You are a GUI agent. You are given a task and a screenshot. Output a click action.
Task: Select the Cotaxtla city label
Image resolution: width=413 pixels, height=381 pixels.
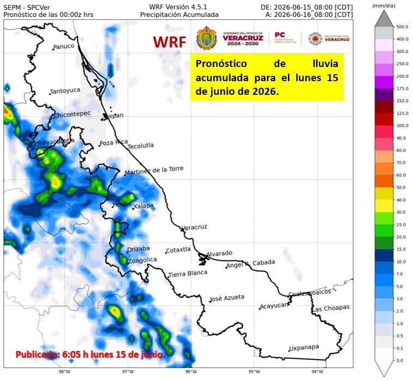click(x=178, y=250)
